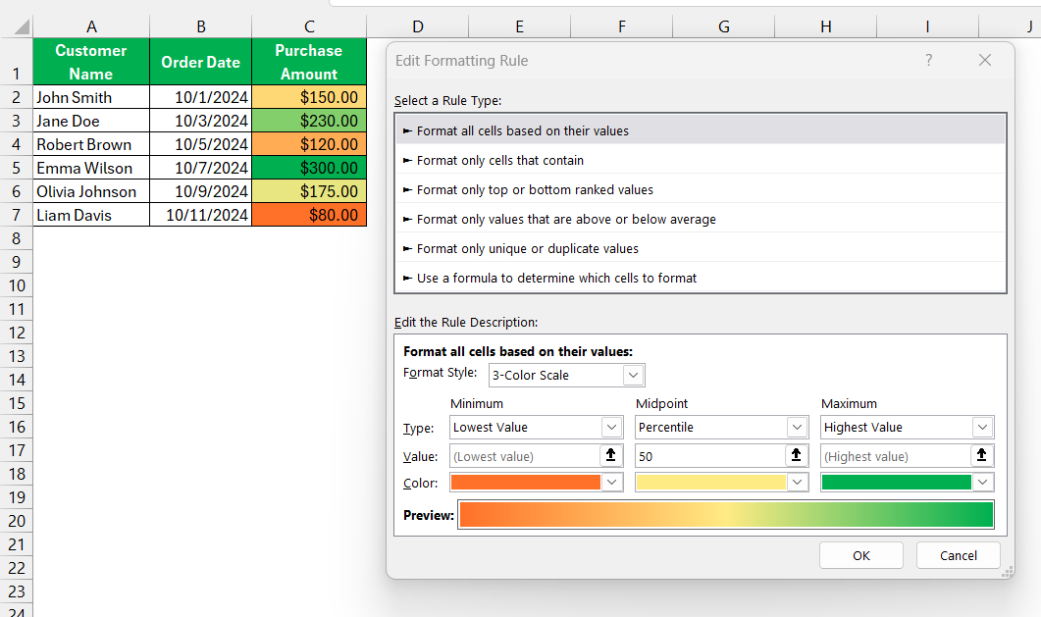Image resolution: width=1041 pixels, height=617 pixels.
Task: Select column B header
Action: [x=200, y=26]
